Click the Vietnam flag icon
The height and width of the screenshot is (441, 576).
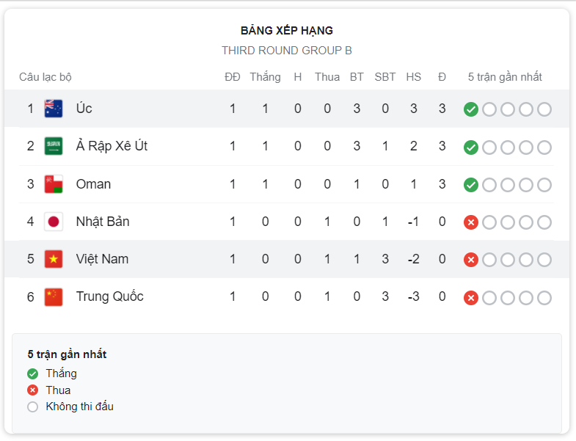54,259
